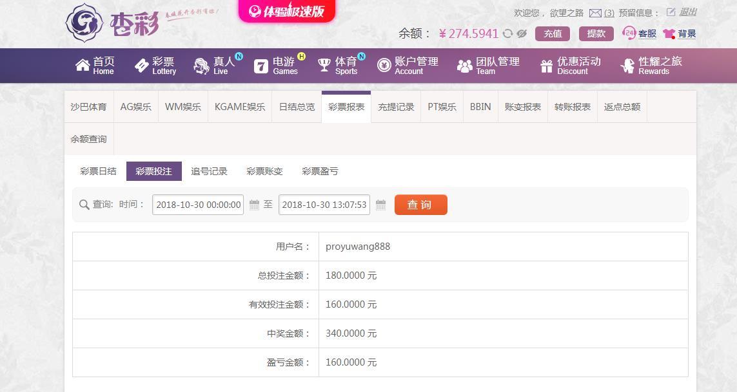Open the mail envelope icon
The height and width of the screenshot is (392, 737).
coord(595,13)
